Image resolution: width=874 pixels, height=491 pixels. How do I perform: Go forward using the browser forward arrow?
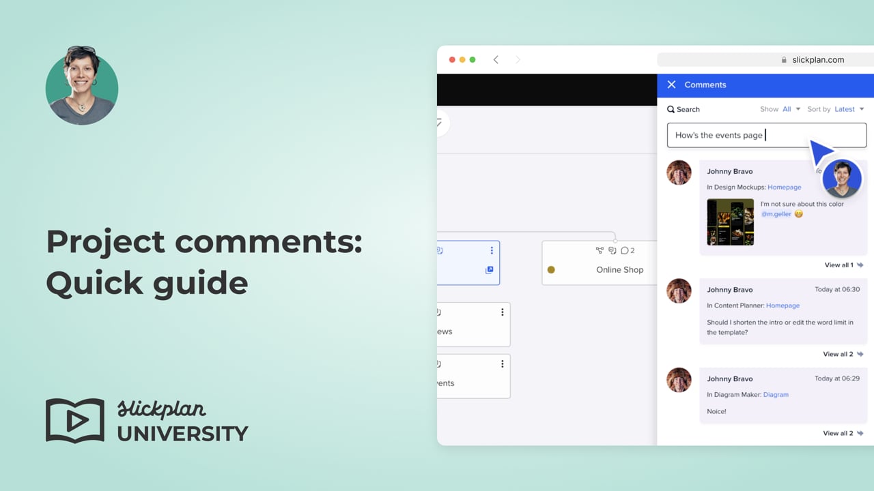tap(518, 60)
